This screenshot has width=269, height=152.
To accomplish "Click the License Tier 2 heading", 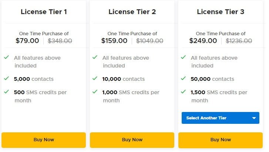I will (132, 12).
